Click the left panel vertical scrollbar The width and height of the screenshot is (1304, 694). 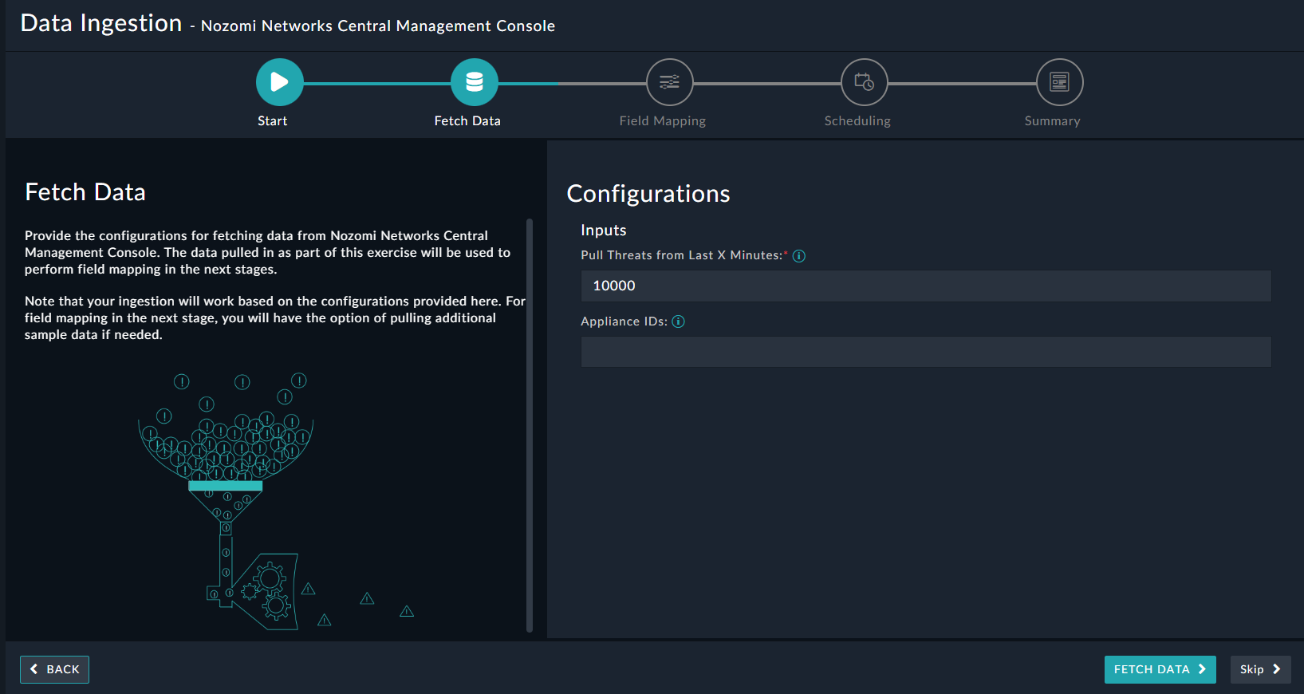530,423
